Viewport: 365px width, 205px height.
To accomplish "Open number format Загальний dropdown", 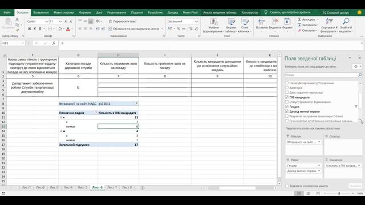I will pyautogui.click(x=196, y=22).
